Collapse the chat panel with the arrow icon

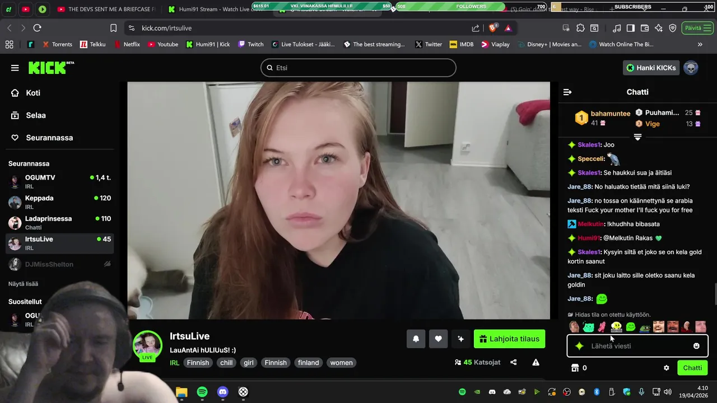click(x=567, y=92)
